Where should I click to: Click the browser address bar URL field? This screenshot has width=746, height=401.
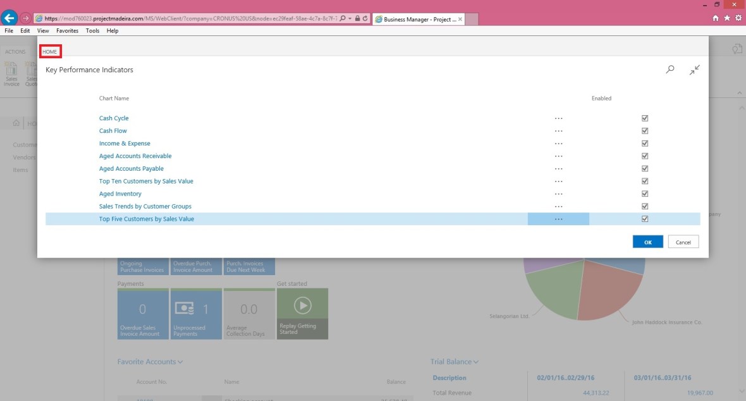click(190, 19)
